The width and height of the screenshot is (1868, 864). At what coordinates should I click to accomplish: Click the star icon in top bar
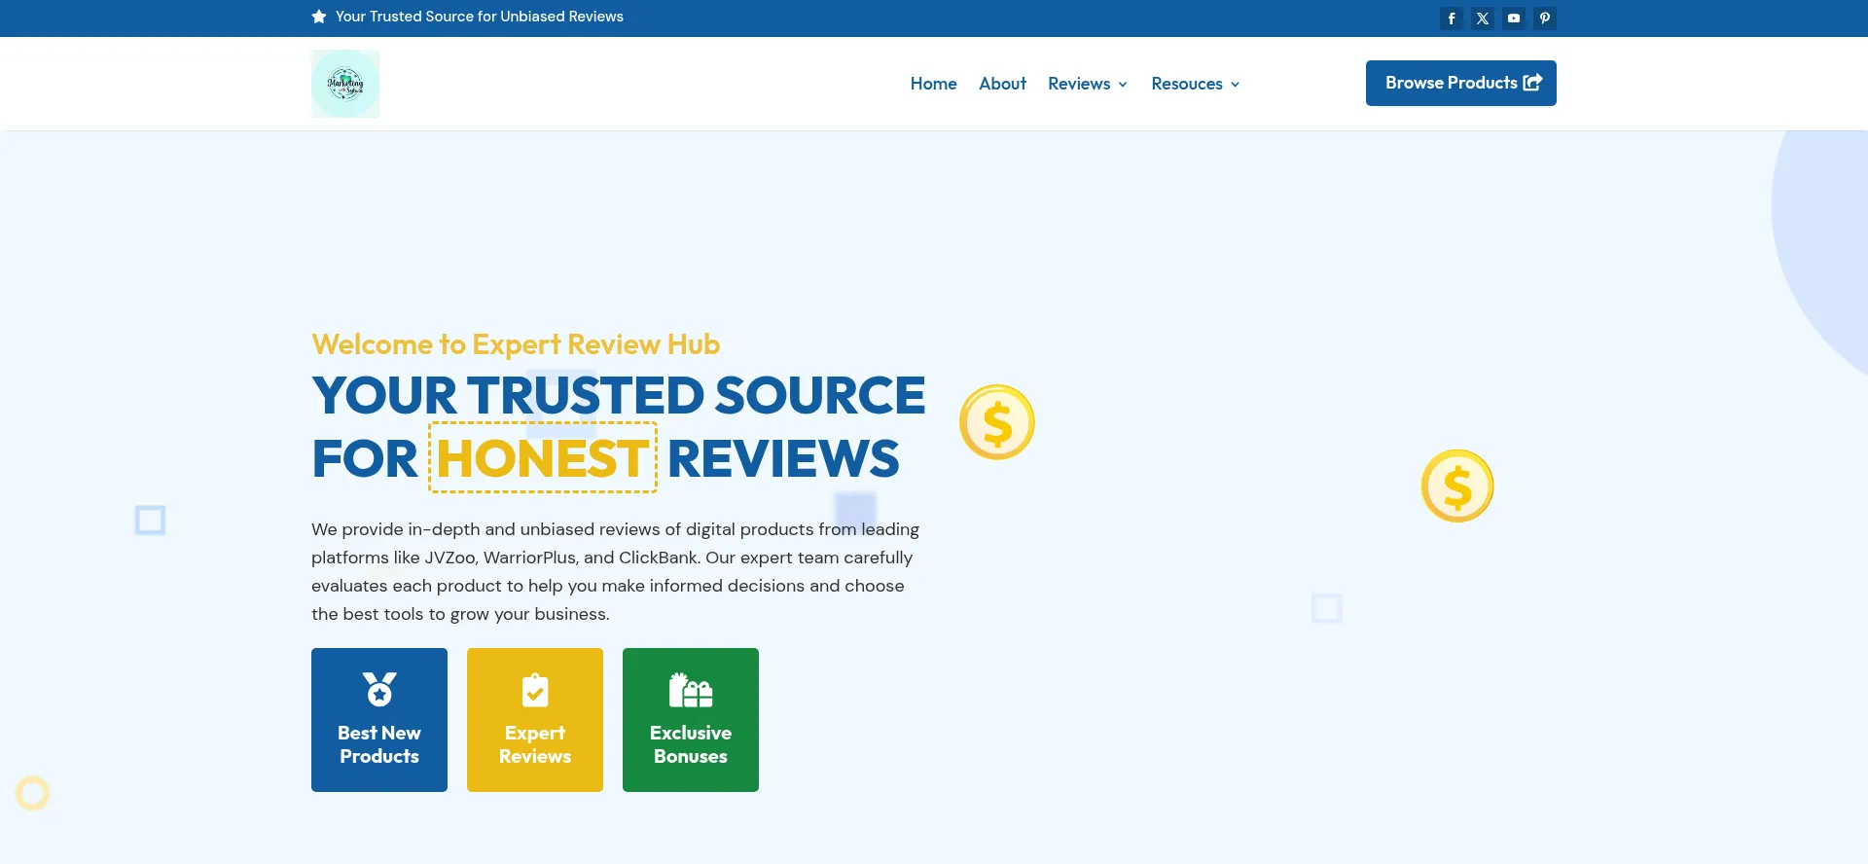click(x=318, y=17)
